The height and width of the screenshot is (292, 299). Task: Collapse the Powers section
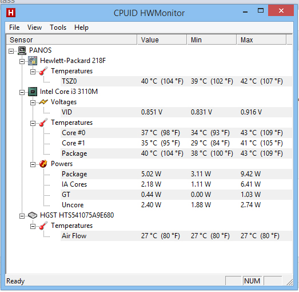[x=33, y=165]
